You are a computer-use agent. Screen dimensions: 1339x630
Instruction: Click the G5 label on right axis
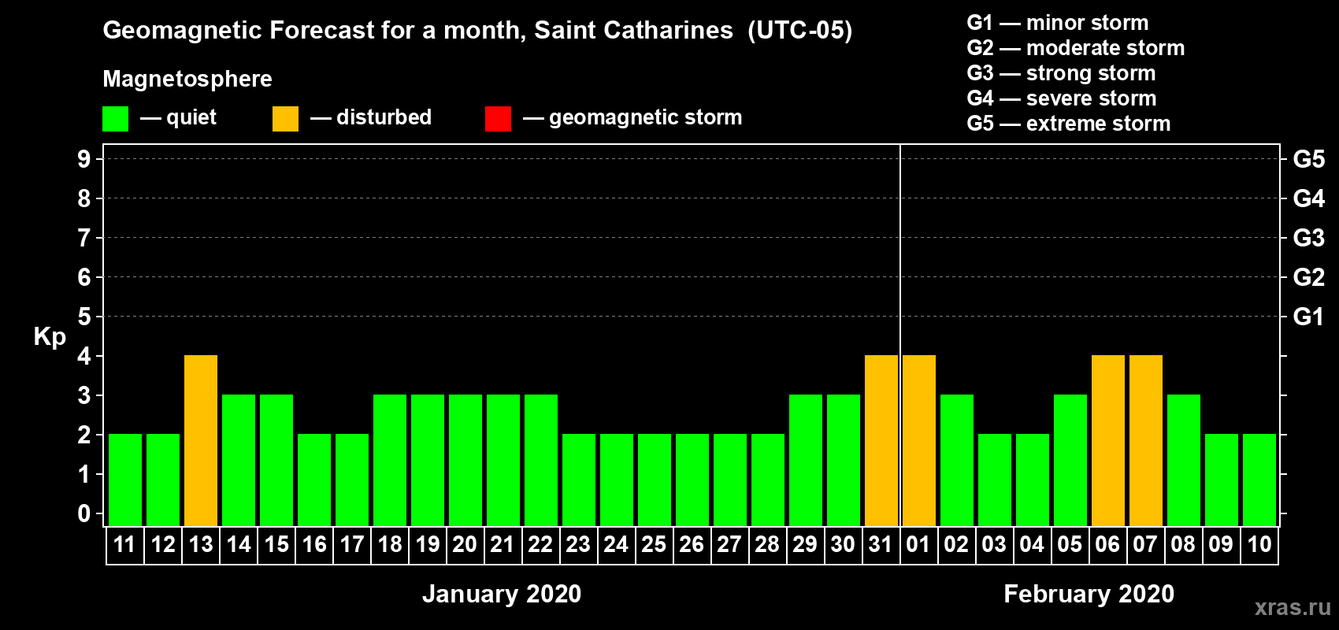1309,159
